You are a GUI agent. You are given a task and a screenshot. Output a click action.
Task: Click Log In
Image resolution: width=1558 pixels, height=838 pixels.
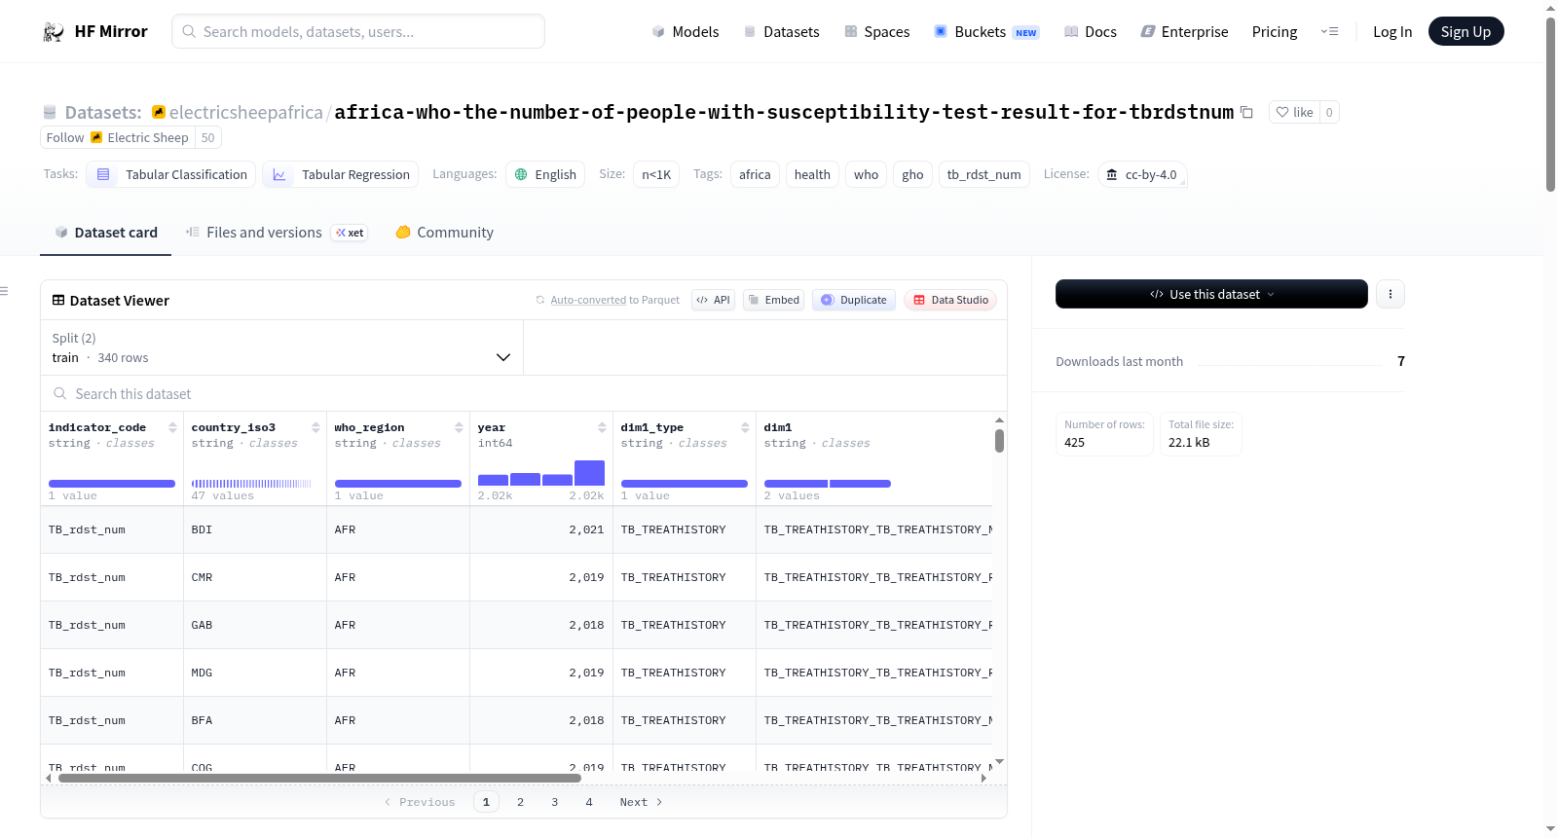pyautogui.click(x=1392, y=32)
